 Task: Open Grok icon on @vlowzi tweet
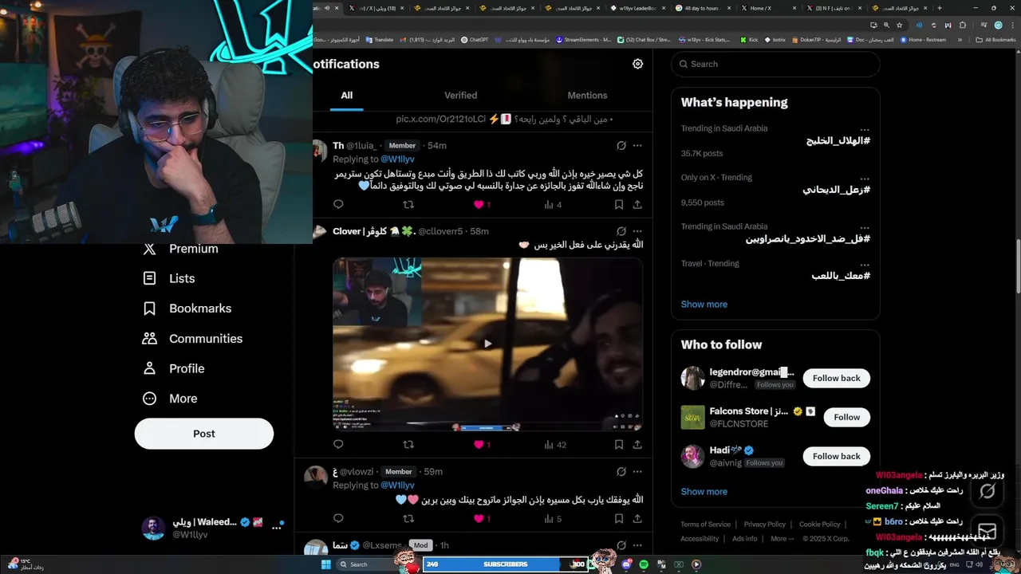(x=621, y=472)
